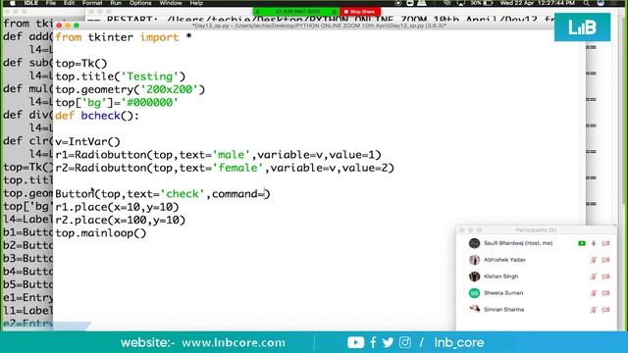Select participant name Shweta Suman
Image resolution: width=628 pixels, height=353 pixels.
coord(503,293)
